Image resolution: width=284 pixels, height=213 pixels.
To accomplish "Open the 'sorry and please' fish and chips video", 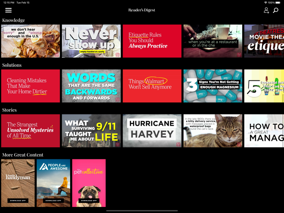I will click(x=30, y=41).
